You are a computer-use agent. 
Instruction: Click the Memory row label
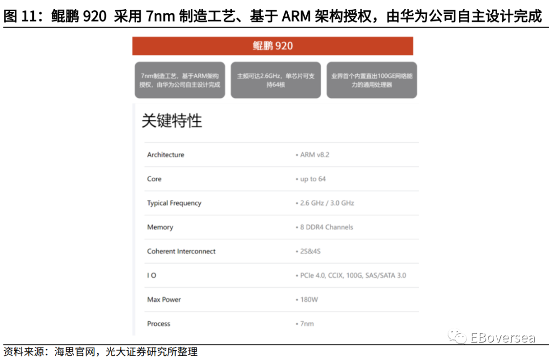click(160, 227)
